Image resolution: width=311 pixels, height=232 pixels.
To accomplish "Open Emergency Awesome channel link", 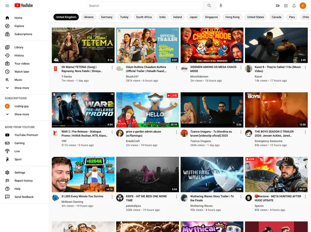I will tap(269, 141).
